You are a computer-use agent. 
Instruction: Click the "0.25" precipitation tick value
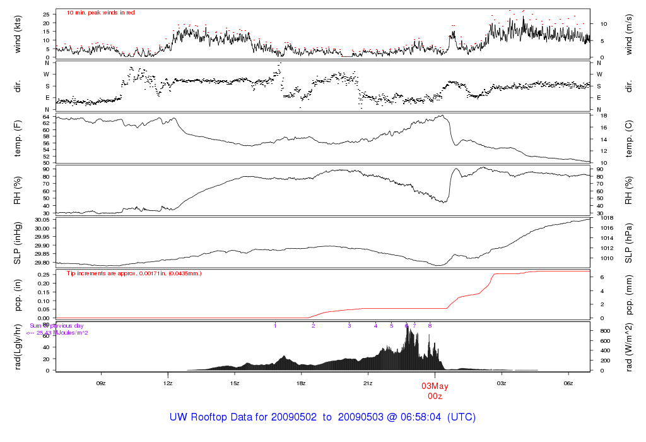point(44,275)
